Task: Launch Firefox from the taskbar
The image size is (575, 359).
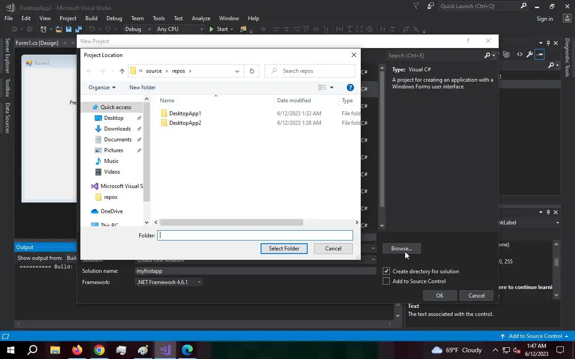Action: coord(77,350)
